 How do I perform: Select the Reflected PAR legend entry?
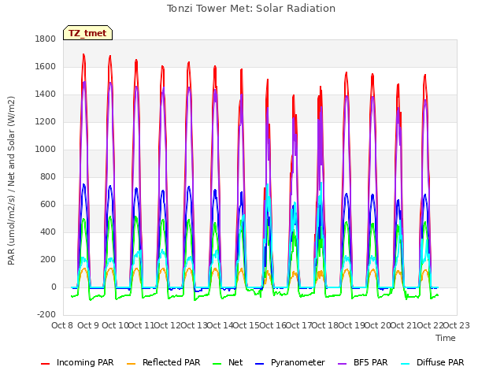(x=164, y=362)
